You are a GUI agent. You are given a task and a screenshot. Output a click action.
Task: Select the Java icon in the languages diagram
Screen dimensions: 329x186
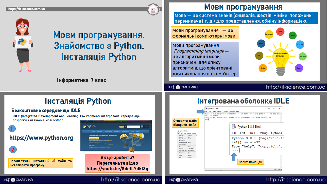[293, 36]
